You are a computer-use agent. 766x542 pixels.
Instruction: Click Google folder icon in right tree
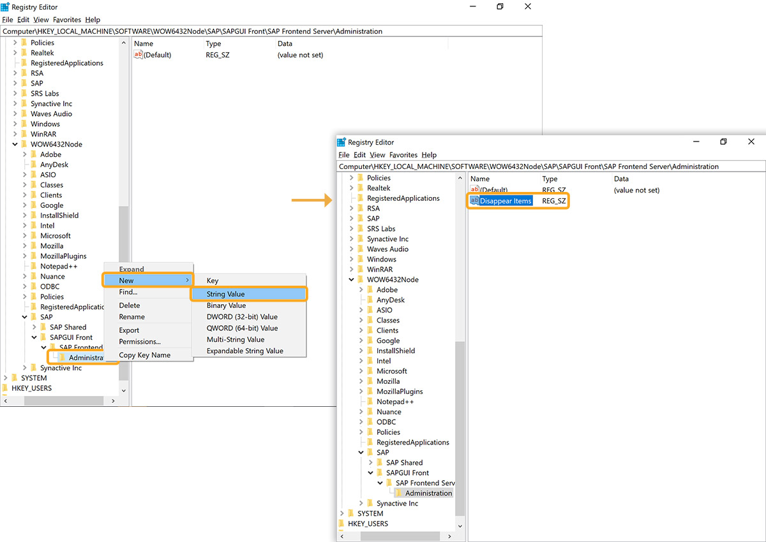[370, 341]
